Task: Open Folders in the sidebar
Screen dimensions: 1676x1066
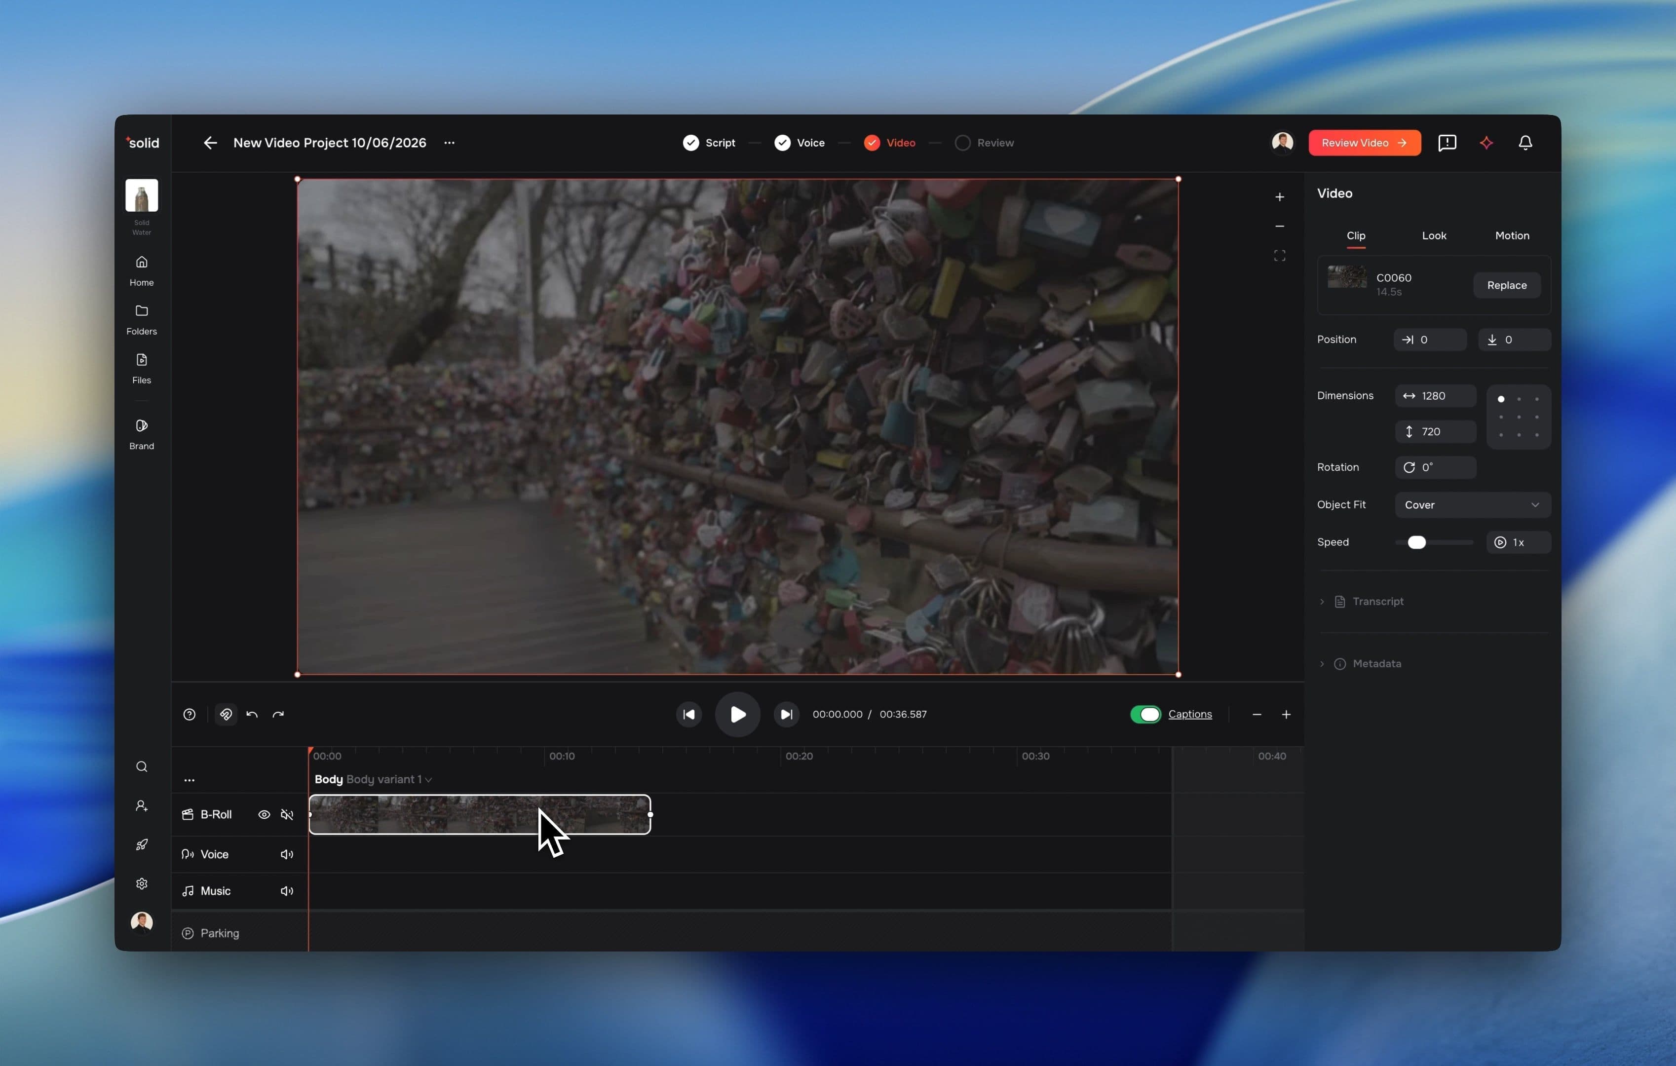Action: pos(141,319)
